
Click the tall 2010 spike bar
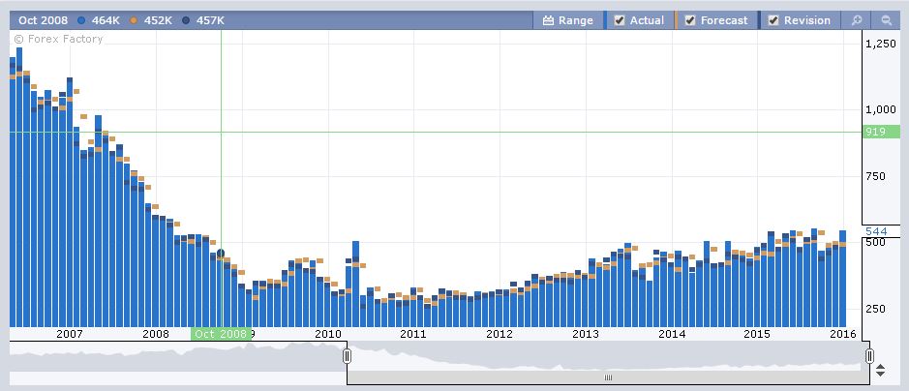coord(355,284)
